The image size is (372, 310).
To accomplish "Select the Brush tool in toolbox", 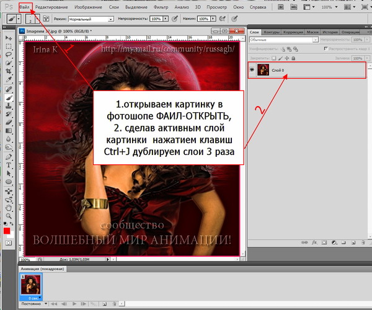I will tap(9, 98).
